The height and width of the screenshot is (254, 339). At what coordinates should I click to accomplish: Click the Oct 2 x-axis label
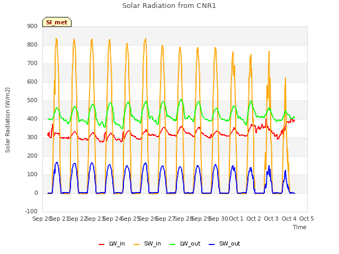pos(254,219)
